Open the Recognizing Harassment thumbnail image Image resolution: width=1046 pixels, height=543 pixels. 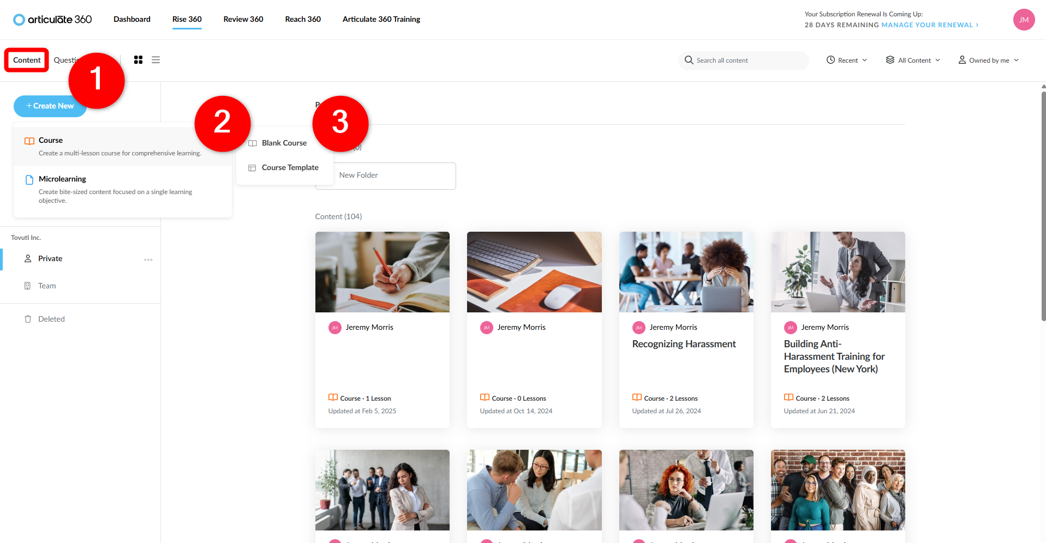pyautogui.click(x=686, y=272)
